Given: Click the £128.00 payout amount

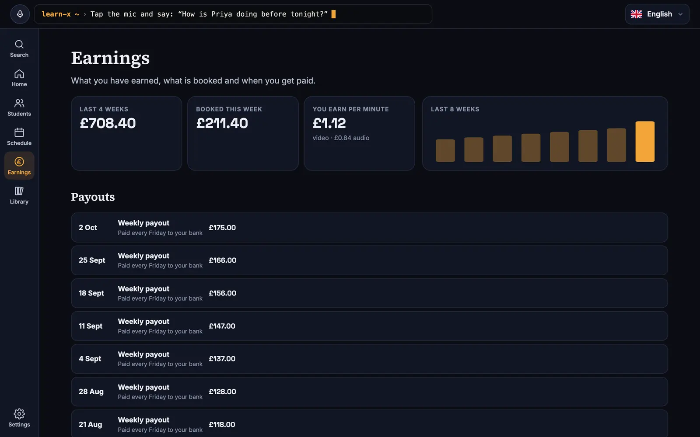Looking at the screenshot, I should coord(222,392).
